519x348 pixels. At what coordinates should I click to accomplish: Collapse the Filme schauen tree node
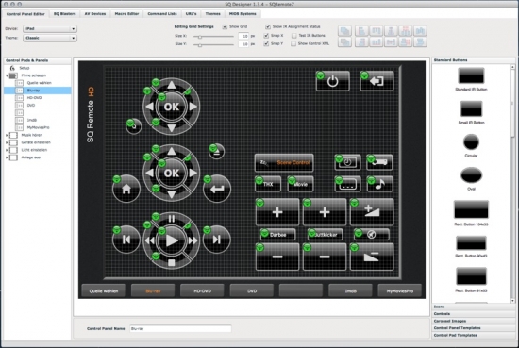tap(7, 75)
